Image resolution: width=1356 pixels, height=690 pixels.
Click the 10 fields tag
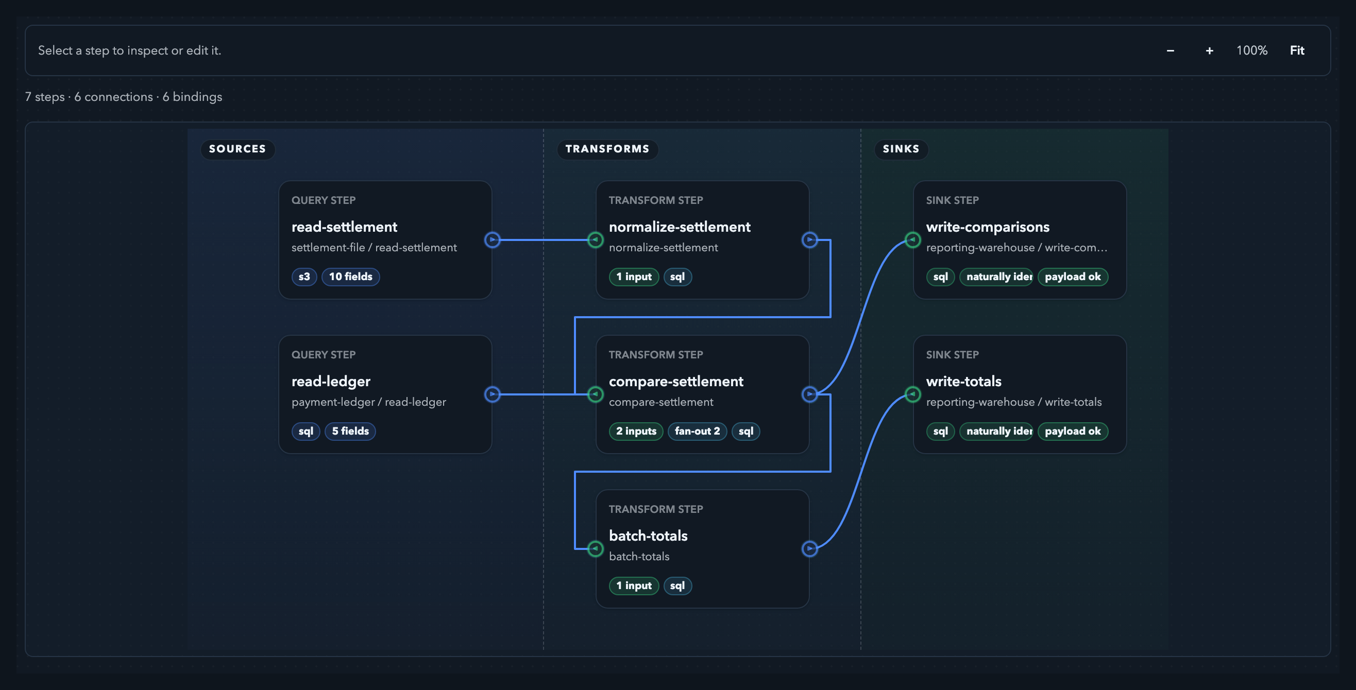coord(350,277)
